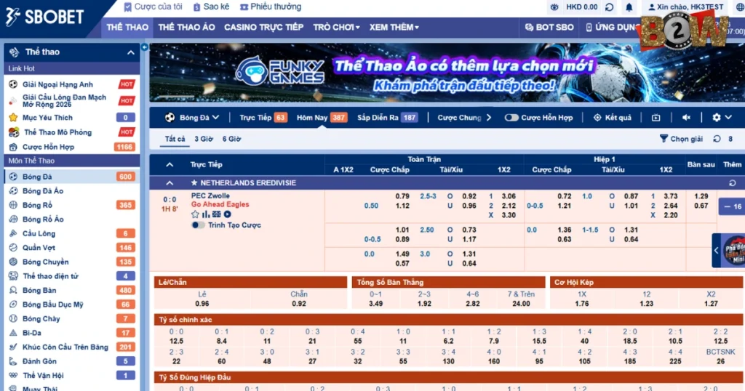Image resolution: width=745 pixels, height=391 pixels.
Task: Toggle the Trình Tạo Cược switch
Action: click(x=198, y=225)
